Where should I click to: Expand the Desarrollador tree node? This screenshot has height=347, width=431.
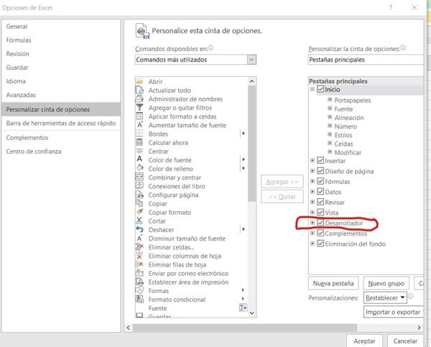pos(312,223)
